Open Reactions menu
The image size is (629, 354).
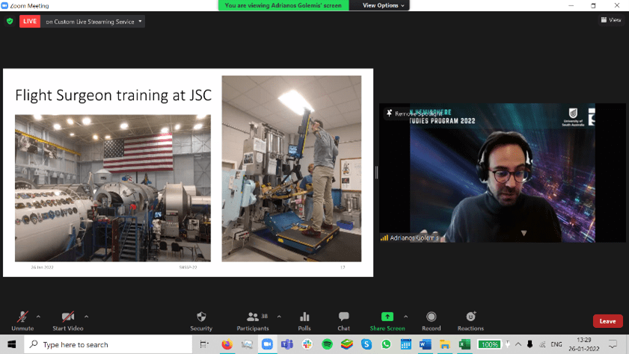[470, 320]
